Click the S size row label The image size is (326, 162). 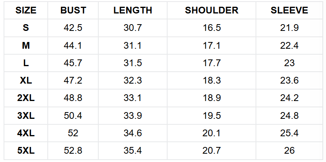(x=26, y=28)
